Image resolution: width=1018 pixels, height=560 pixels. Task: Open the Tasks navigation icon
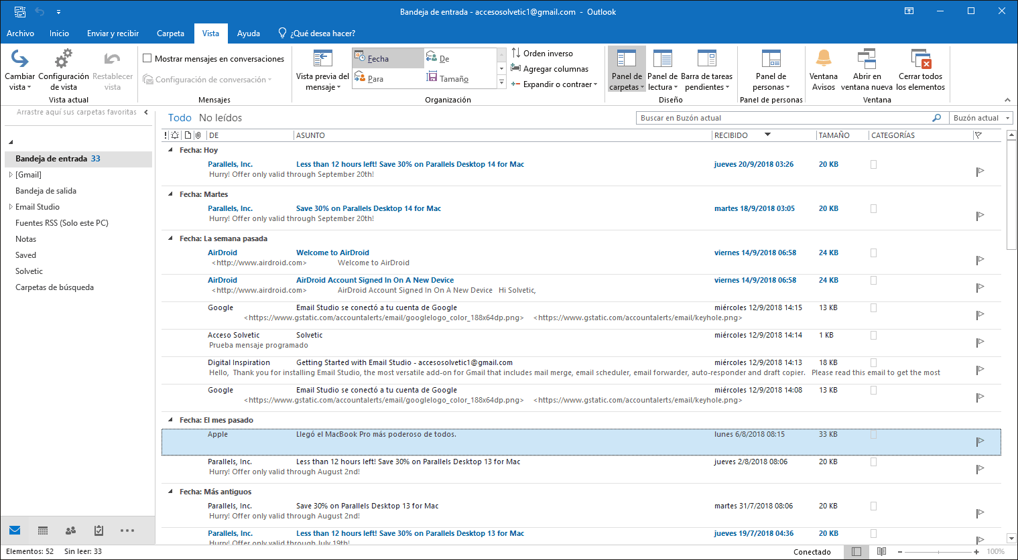pyautogui.click(x=98, y=530)
